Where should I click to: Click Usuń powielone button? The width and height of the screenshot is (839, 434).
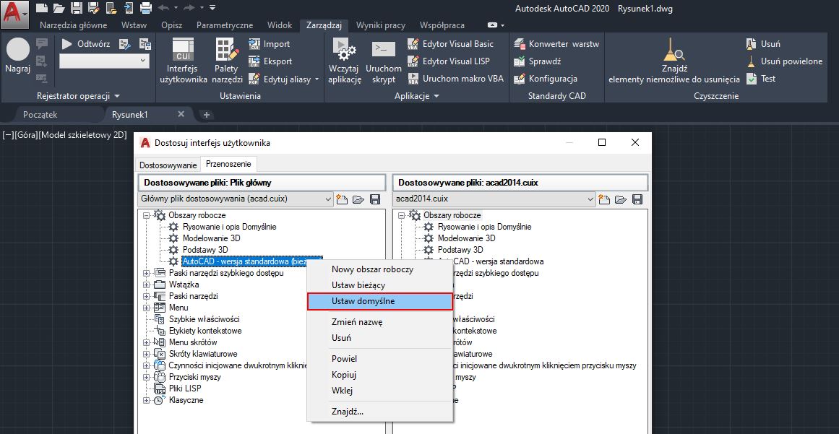784,61
